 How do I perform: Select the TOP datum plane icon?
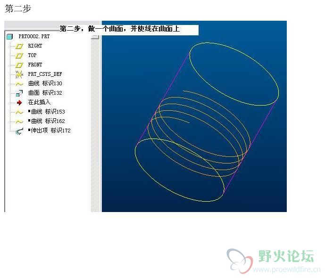tap(19, 56)
